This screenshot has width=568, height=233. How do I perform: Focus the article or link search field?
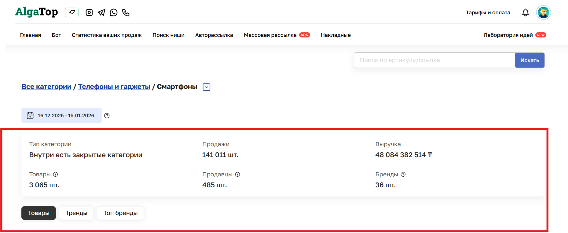(434, 60)
